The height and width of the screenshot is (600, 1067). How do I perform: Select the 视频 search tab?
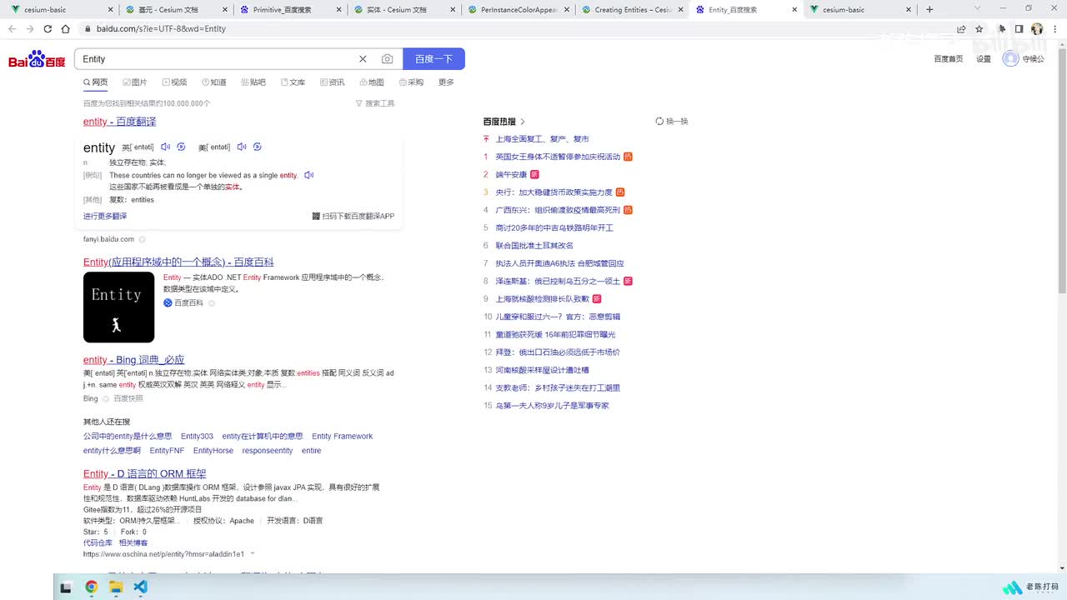point(174,82)
